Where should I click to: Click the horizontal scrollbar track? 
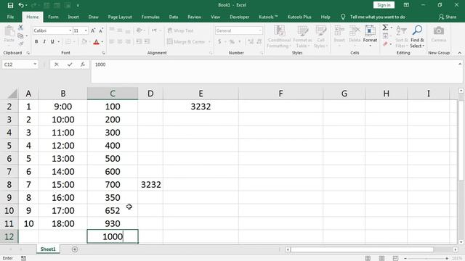pyautogui.click(x=371, y=249)
